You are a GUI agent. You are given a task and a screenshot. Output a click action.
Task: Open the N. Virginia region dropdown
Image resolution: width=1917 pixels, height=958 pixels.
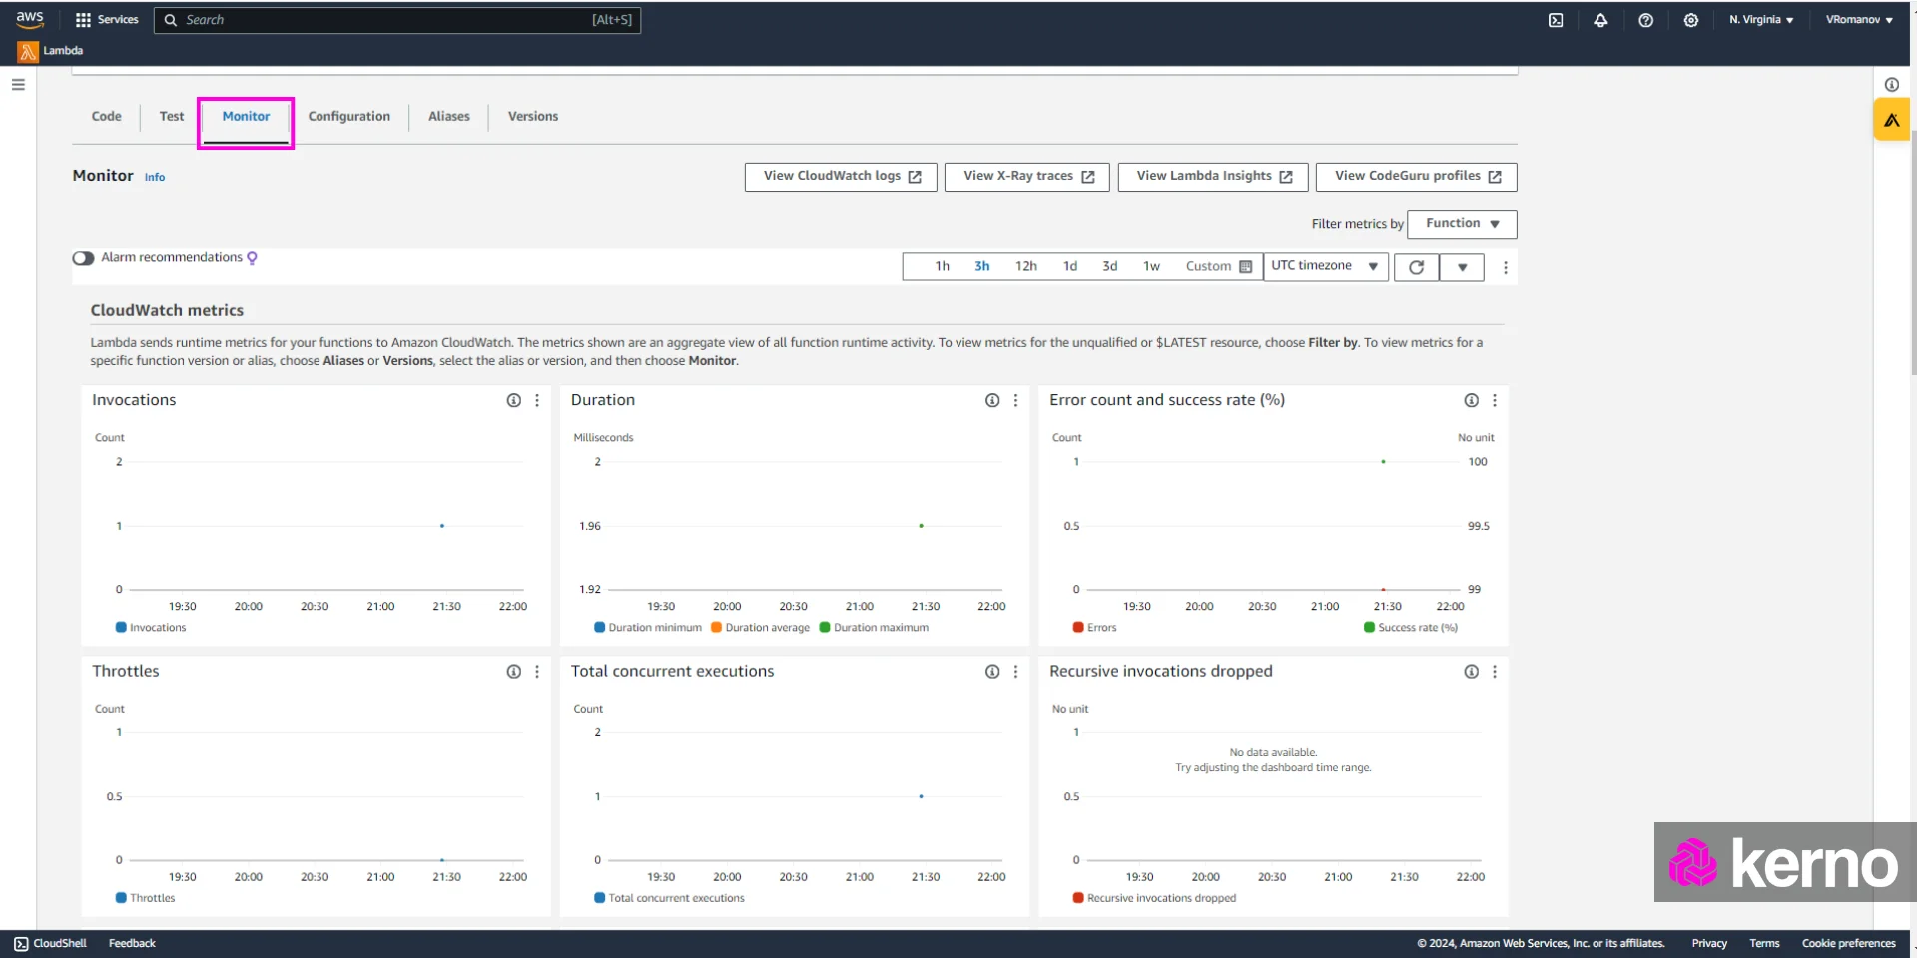point(1761,20)
